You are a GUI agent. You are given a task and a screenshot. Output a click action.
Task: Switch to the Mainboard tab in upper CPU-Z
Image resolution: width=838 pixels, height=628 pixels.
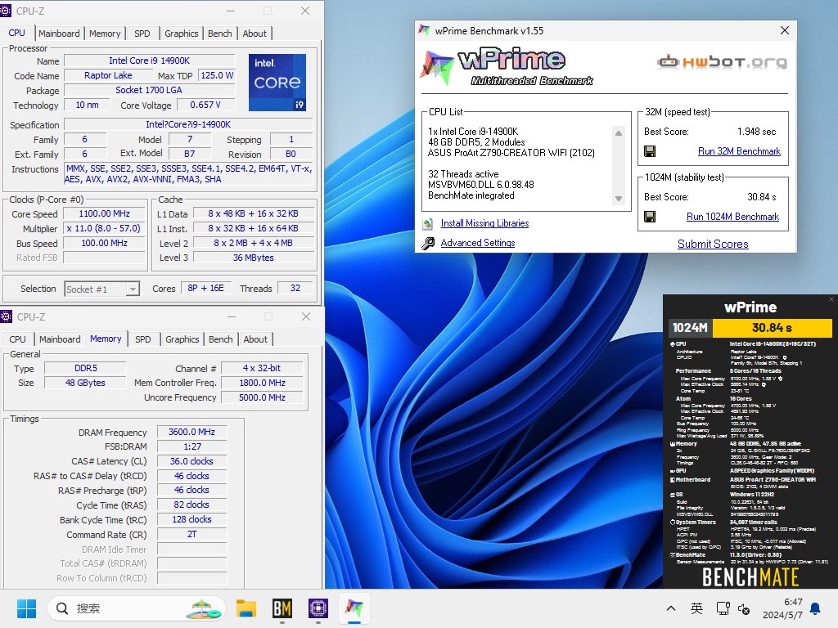[59, 33]
